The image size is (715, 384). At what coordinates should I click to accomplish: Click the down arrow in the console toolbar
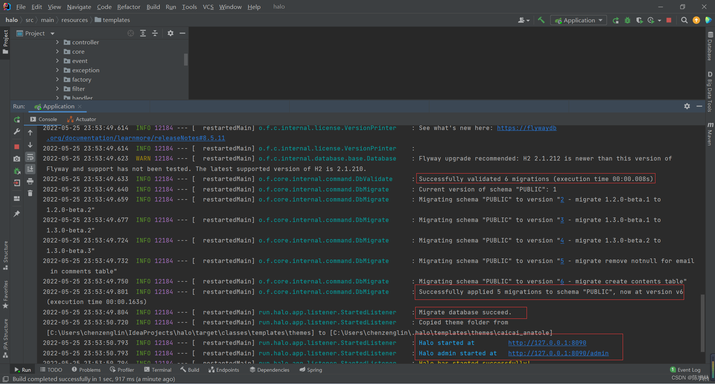pyautogui.click(x=30, y=145)
